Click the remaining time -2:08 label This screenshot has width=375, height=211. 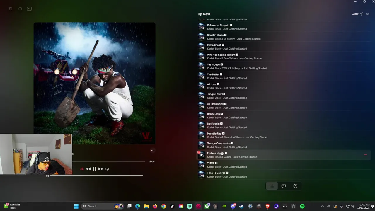[x=151, y=161]
